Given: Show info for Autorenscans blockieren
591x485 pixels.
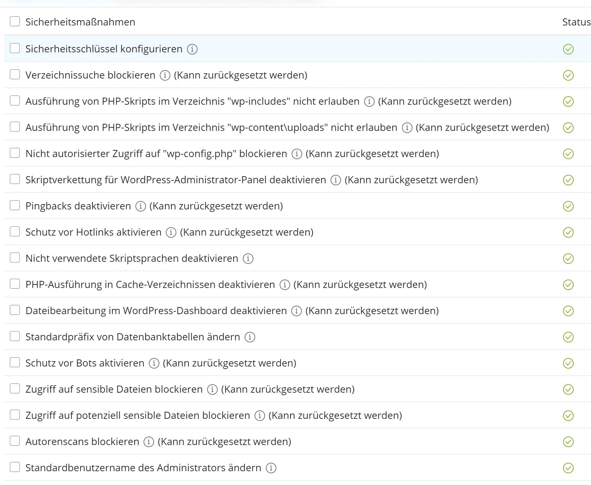Looking at the screenshot, I should click(149, 441).
